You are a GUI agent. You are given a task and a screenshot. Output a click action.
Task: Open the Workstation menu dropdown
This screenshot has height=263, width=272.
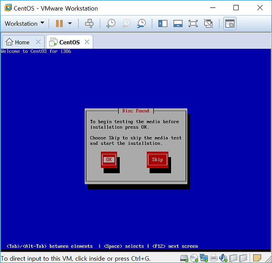(25, 23)
